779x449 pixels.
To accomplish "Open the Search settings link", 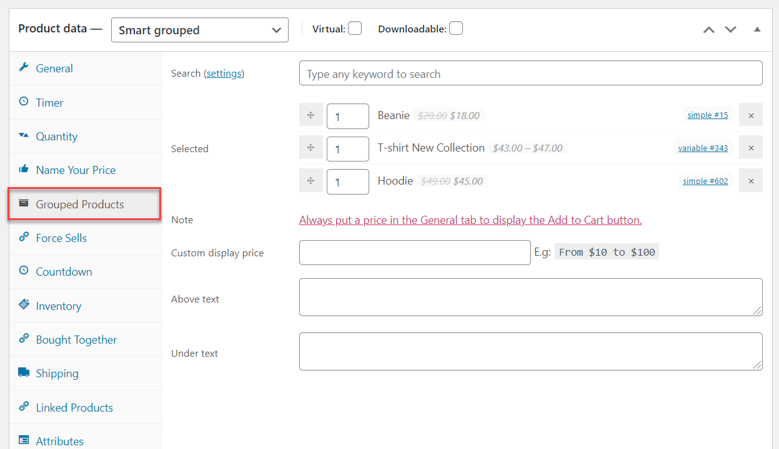I will tap(224, 73).
